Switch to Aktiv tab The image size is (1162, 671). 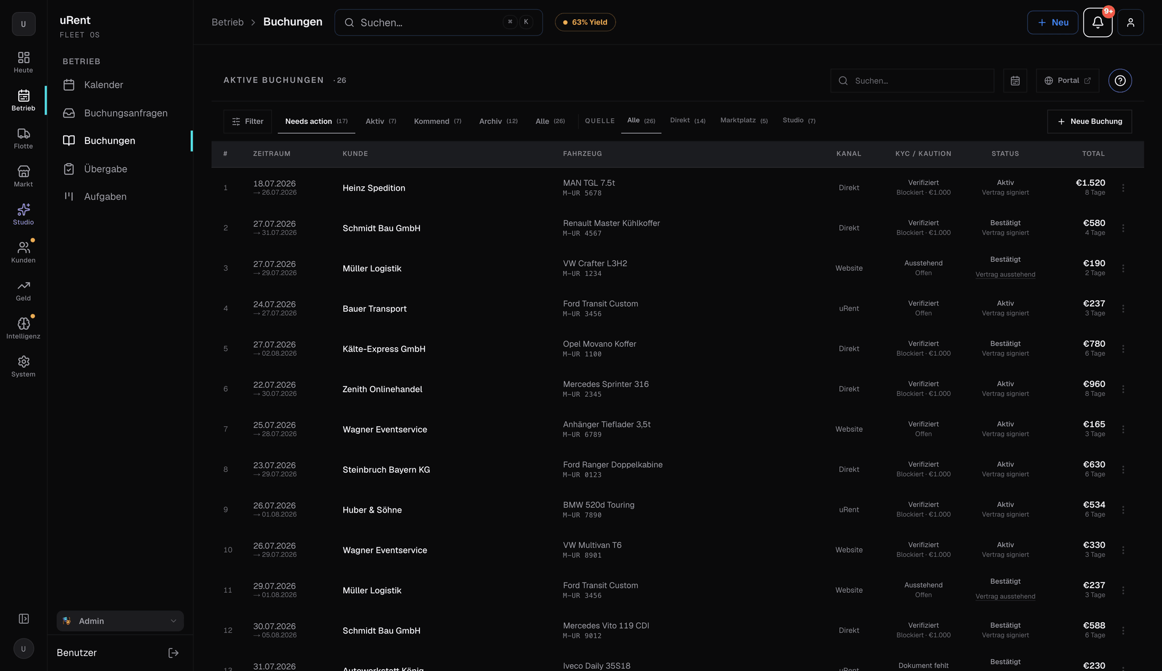[x=381, y=121]
